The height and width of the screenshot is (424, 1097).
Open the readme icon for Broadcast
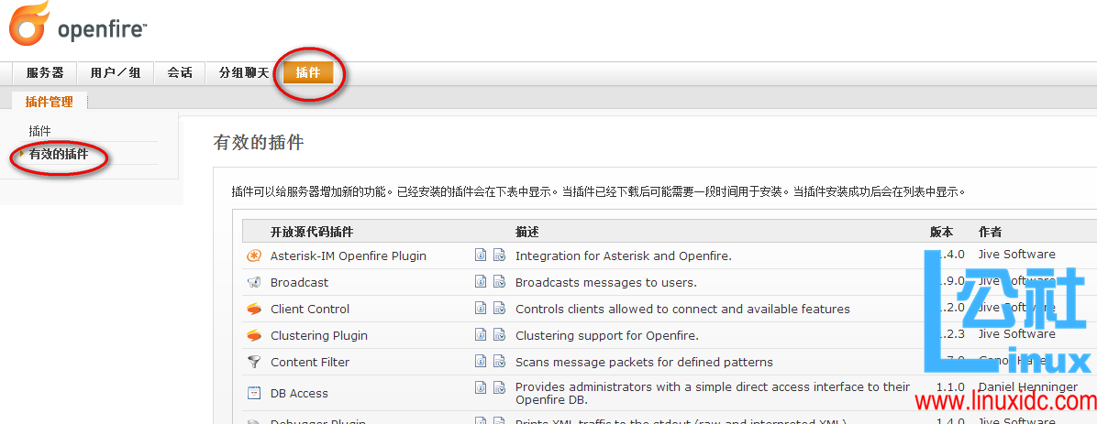(481, 281)
